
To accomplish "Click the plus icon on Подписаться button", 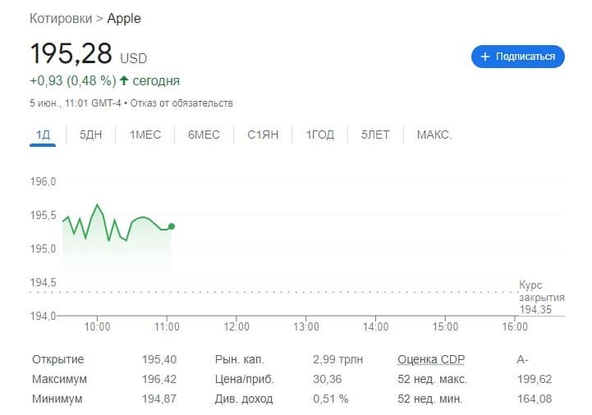I will (x=485, y=57).
